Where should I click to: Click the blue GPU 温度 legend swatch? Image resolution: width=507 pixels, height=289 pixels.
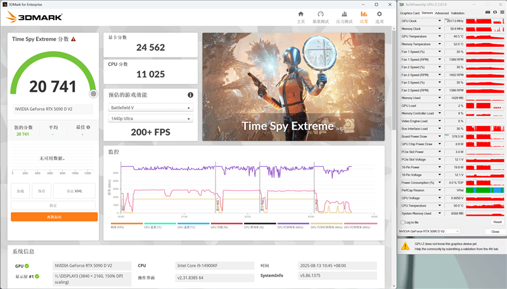pyautogui.click(x=193, y=223)
